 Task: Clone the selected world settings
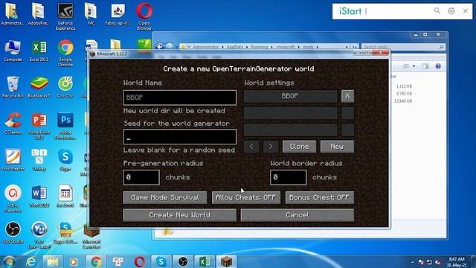pos(299,147)
